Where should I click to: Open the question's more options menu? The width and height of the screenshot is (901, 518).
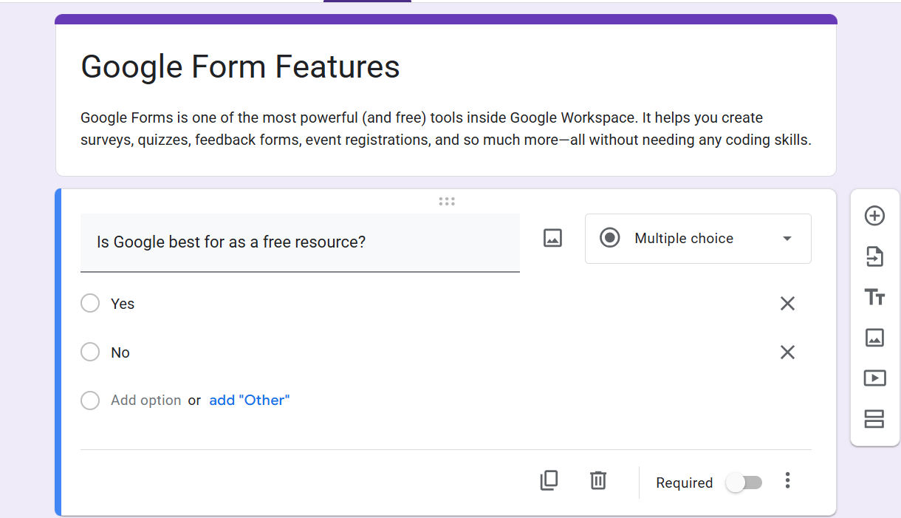787,480
